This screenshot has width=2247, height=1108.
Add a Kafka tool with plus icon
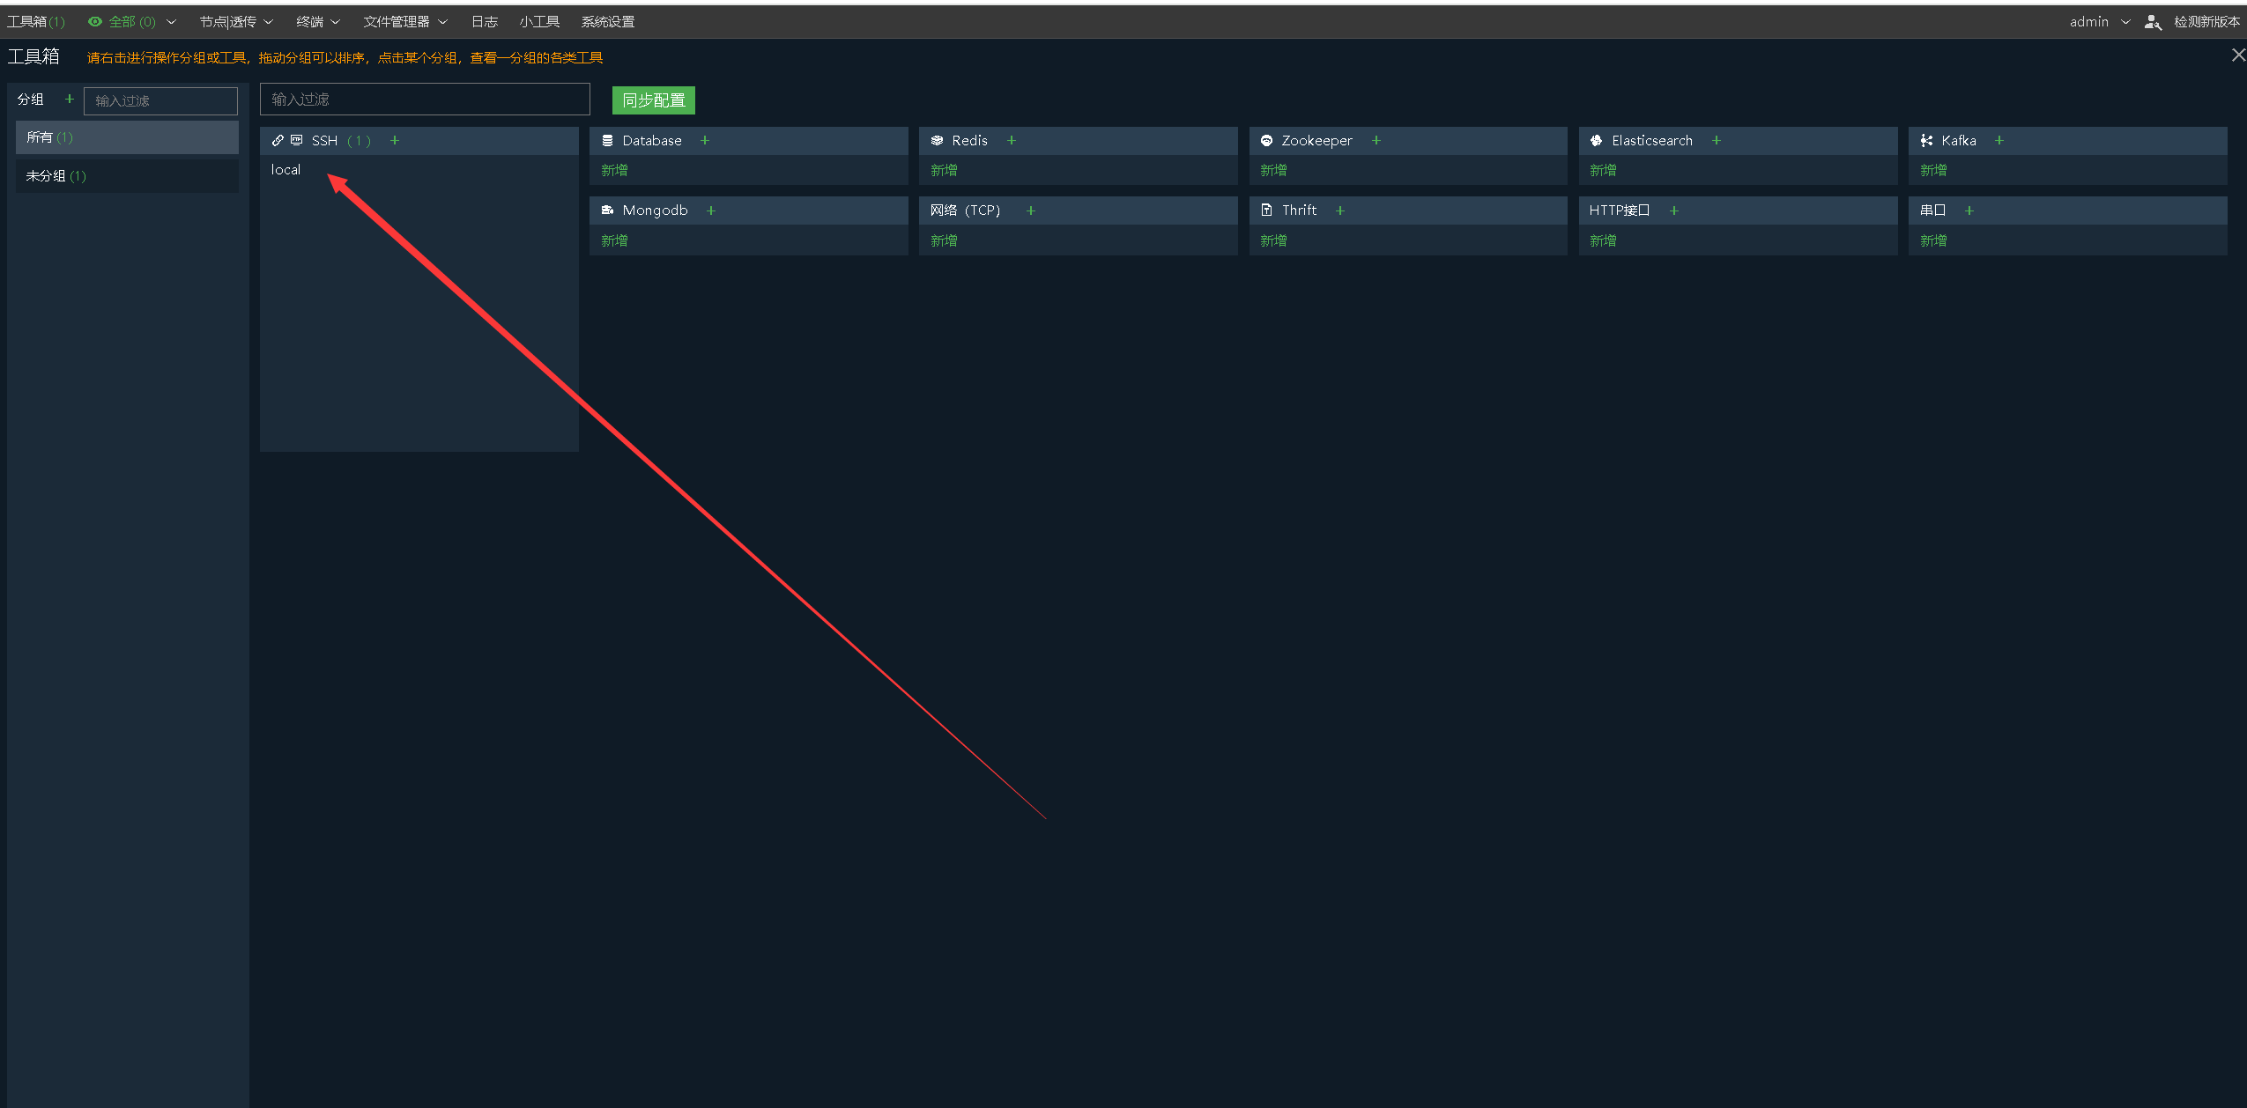[1999, 141]
